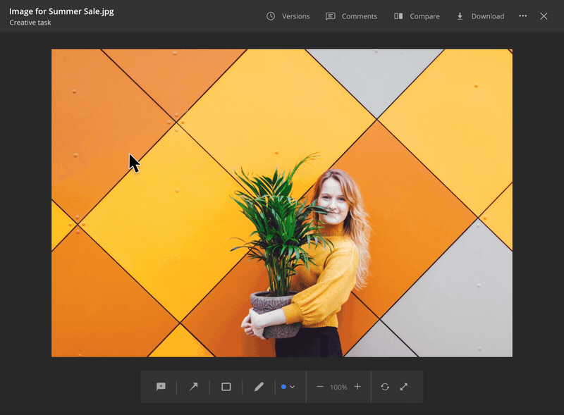
Task: Open Compare mode
Action: [417, 16]
